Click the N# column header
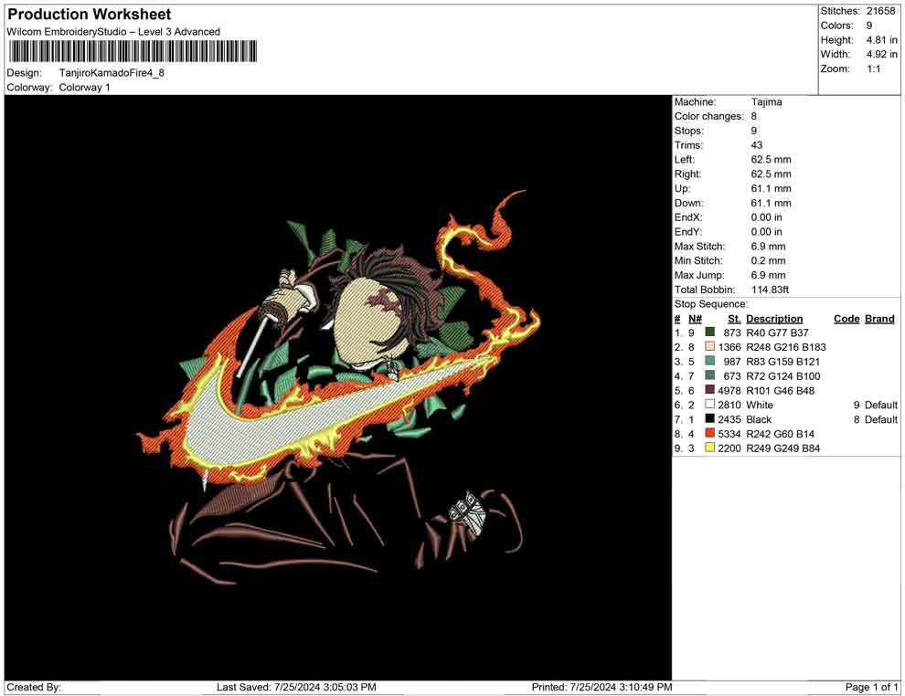 click(695, 318)
